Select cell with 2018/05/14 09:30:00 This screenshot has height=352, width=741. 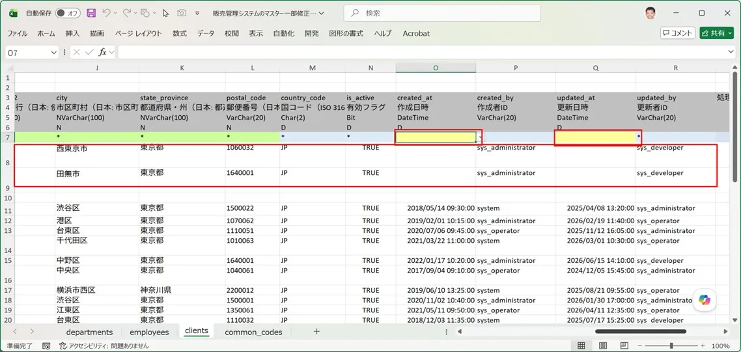click(x=436, y=208)
